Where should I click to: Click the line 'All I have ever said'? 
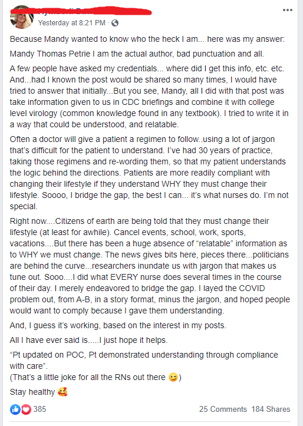[x=88, y=340]
